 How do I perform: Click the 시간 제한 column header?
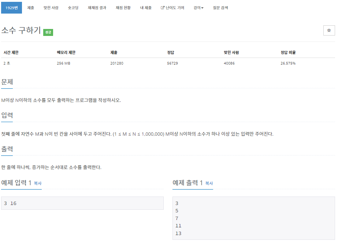click(11, 52)
